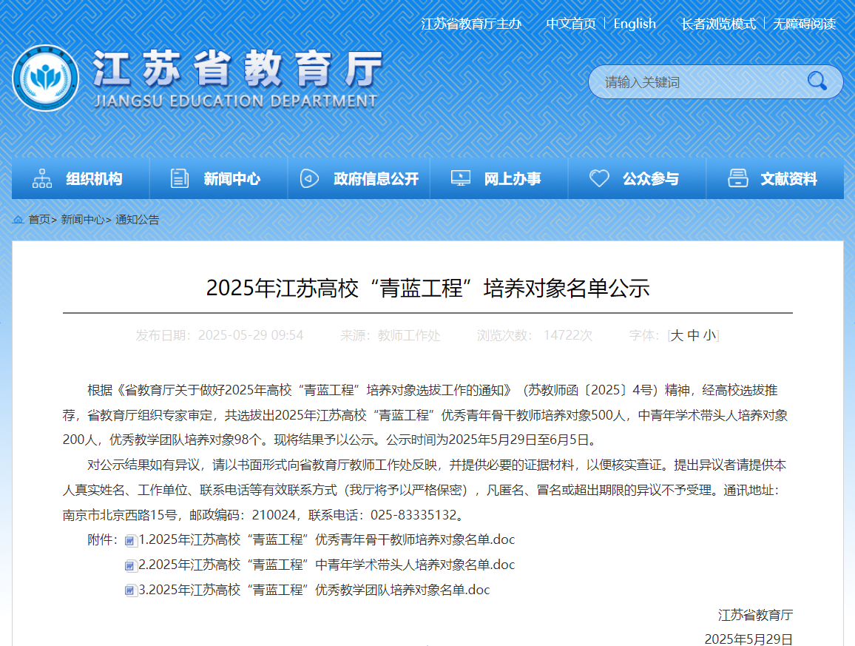Enable 长者浏览模式
Viewport: 855px width, 646px height.
tap(718, 24)
